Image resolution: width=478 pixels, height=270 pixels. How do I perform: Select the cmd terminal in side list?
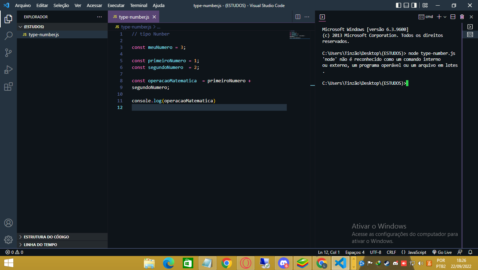[470, 34]
